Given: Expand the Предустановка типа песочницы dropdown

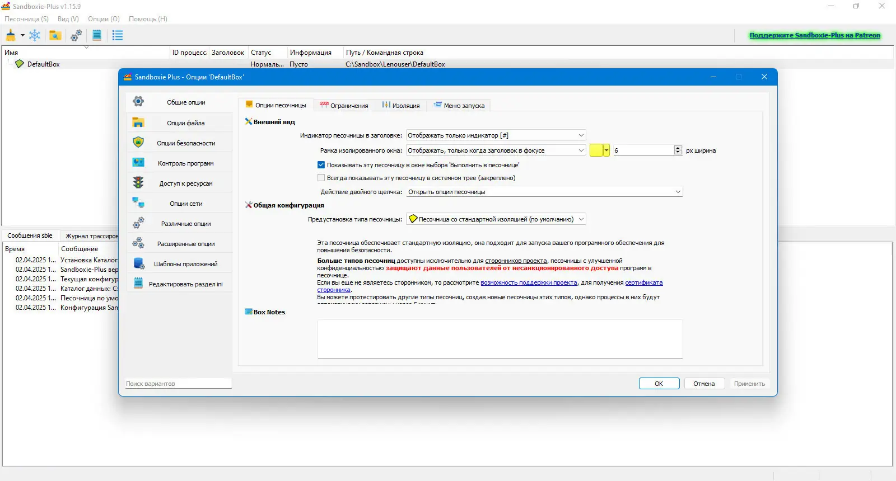Looking at the screenshot, I should click(x=496, y=219).
